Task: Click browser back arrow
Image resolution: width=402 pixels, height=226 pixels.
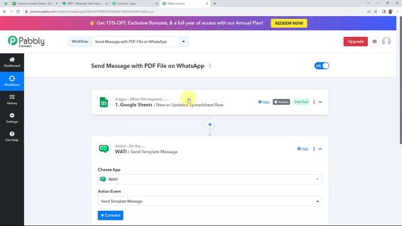Action: (x=4, y=11)
